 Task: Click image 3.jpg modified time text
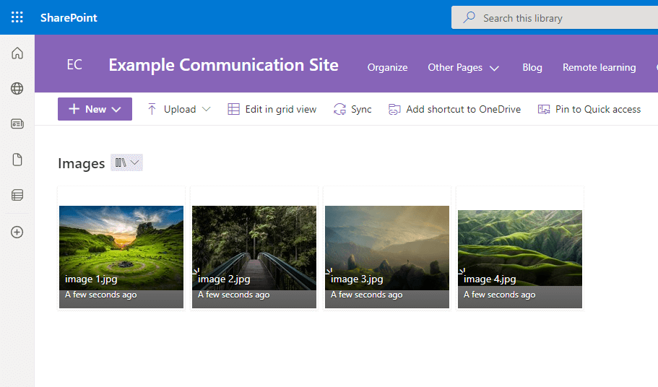tap(367, 295)
